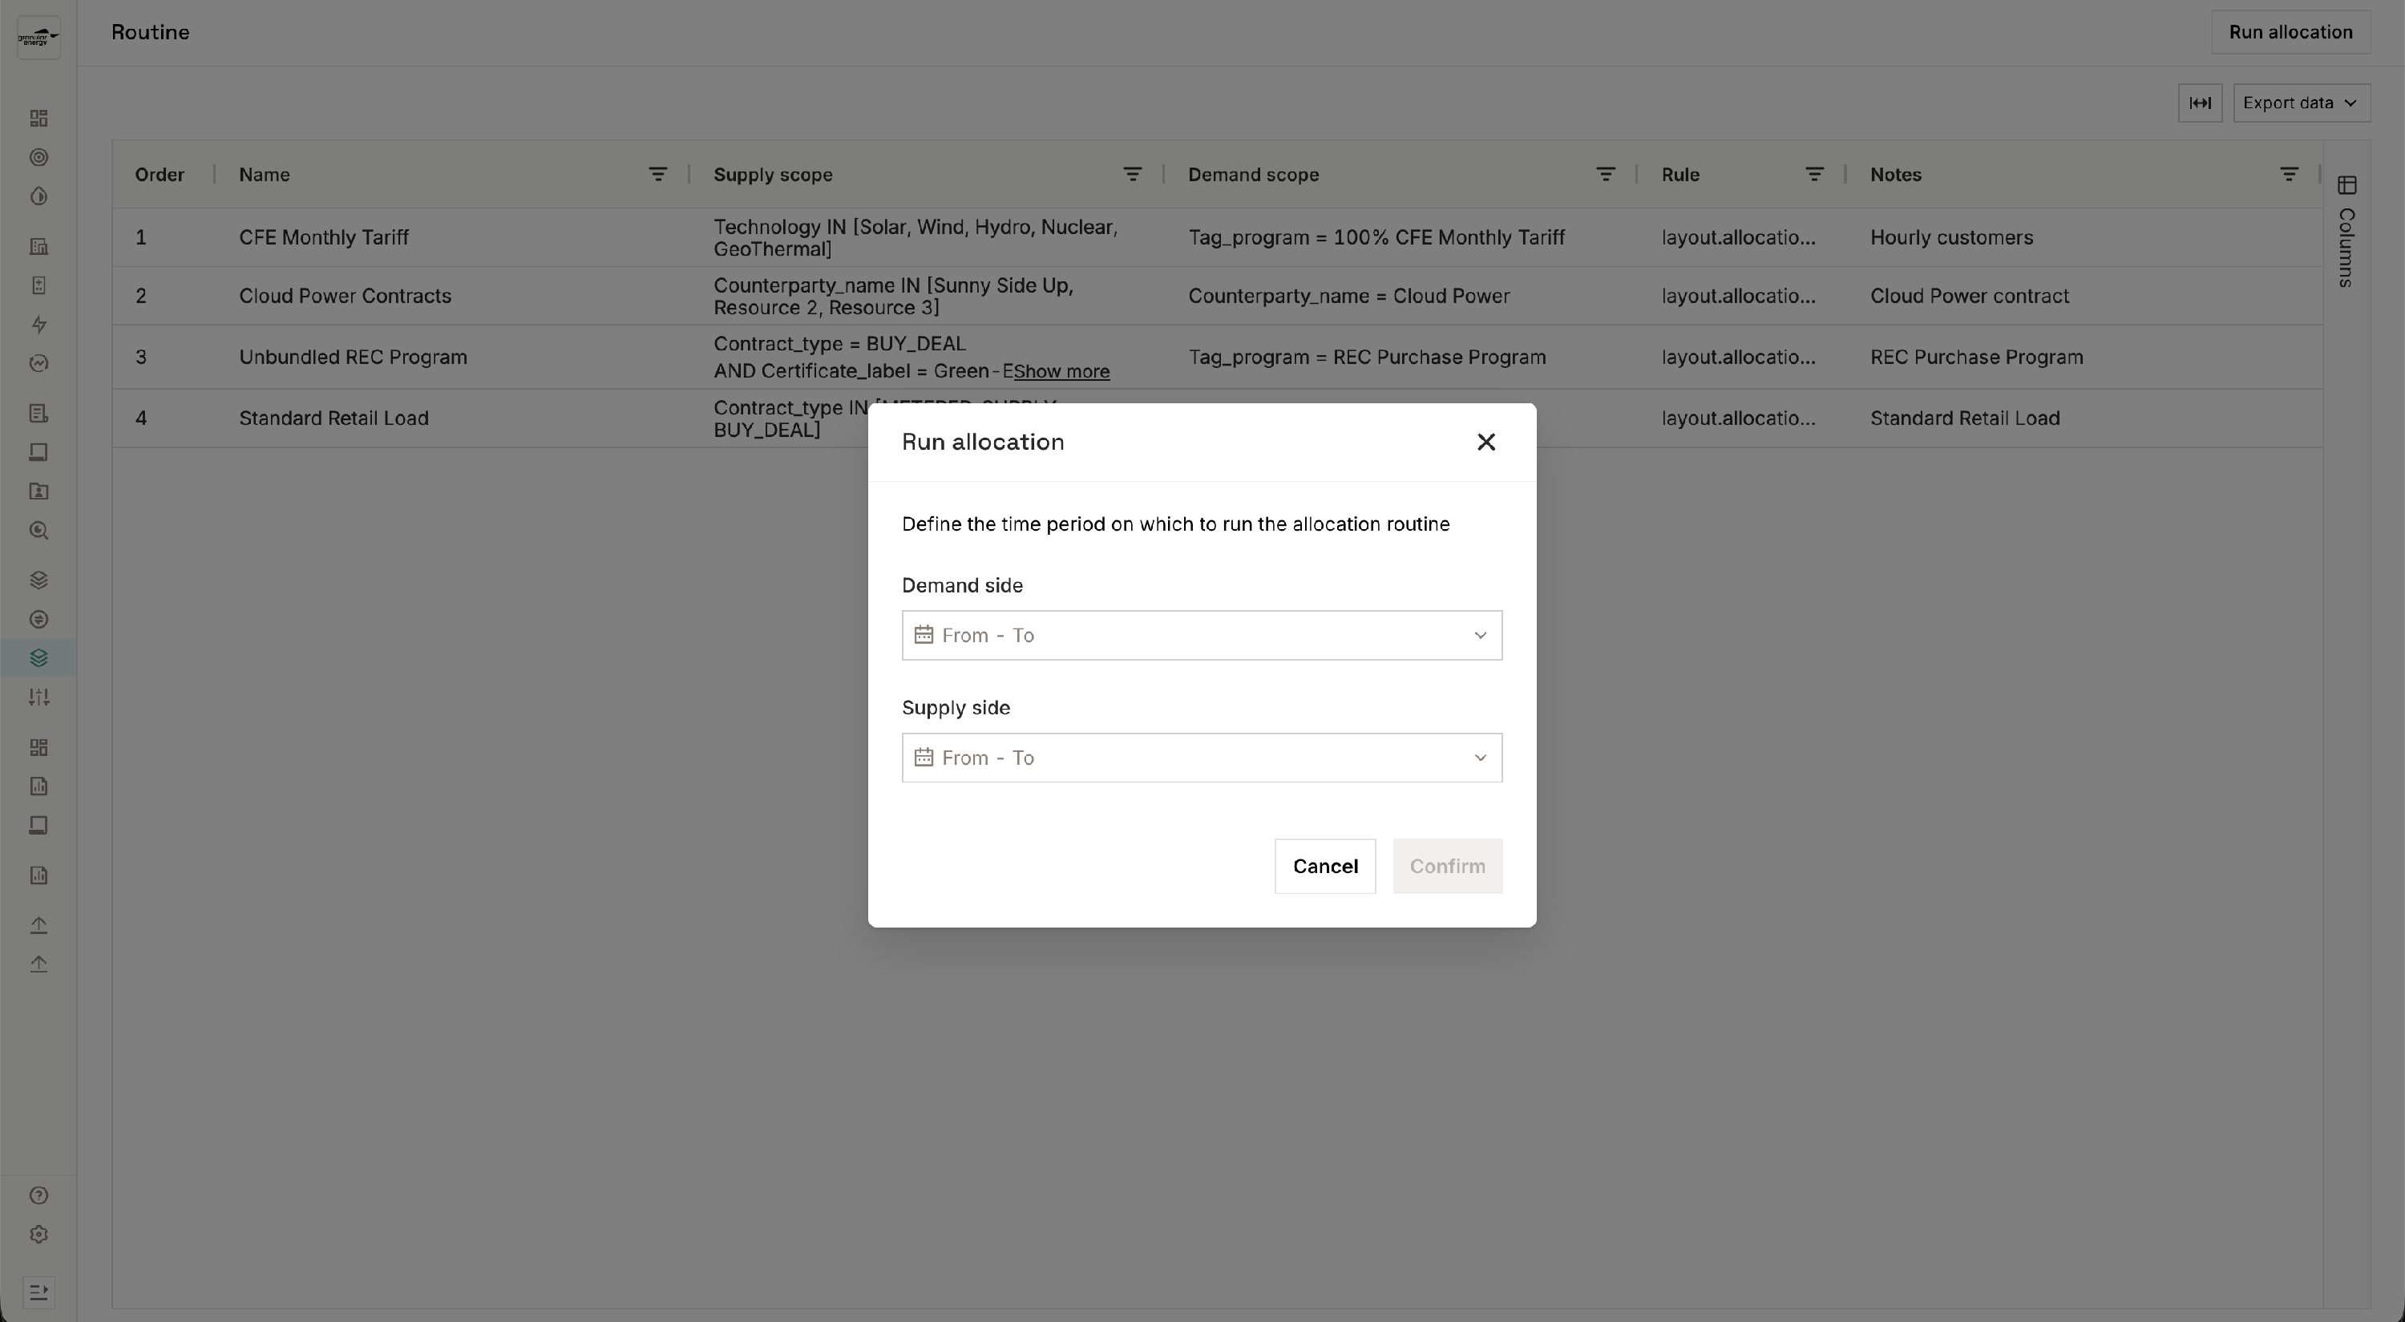Open filter menu for Supply scope column
The height and width of the screenshot is (1322, 2405).
tap(1131, 175)
